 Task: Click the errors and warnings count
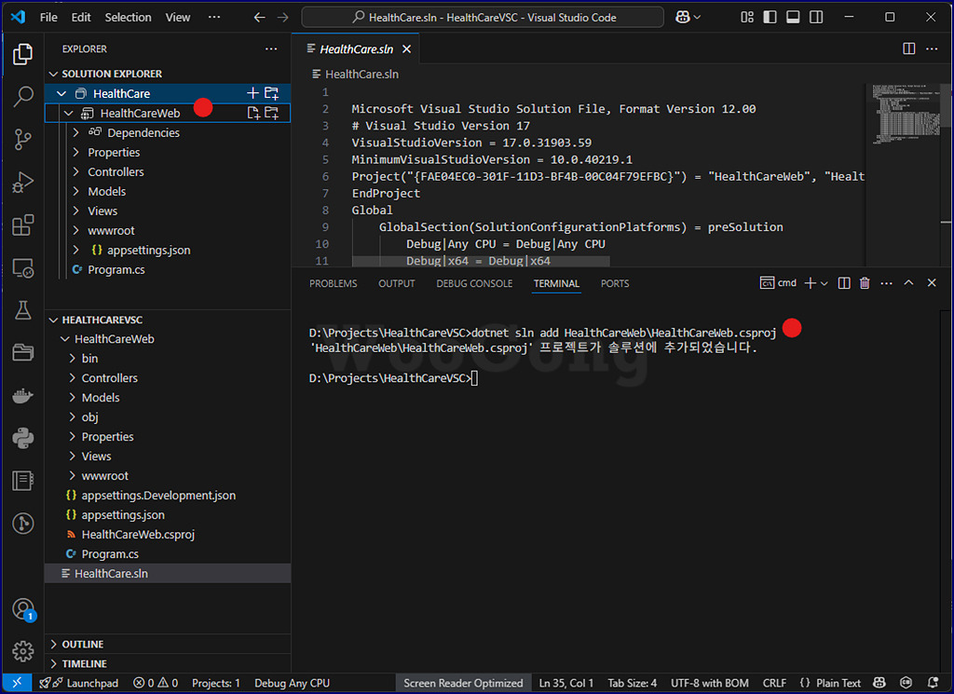(156, 683)
